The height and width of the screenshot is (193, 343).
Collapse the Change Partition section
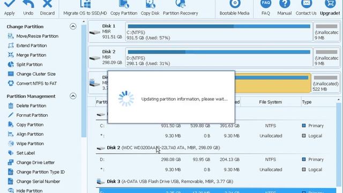point(73,26)
